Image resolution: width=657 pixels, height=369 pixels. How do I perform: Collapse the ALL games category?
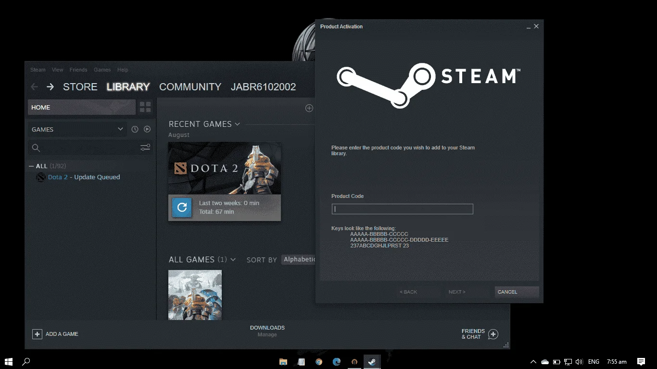[31, 166]
